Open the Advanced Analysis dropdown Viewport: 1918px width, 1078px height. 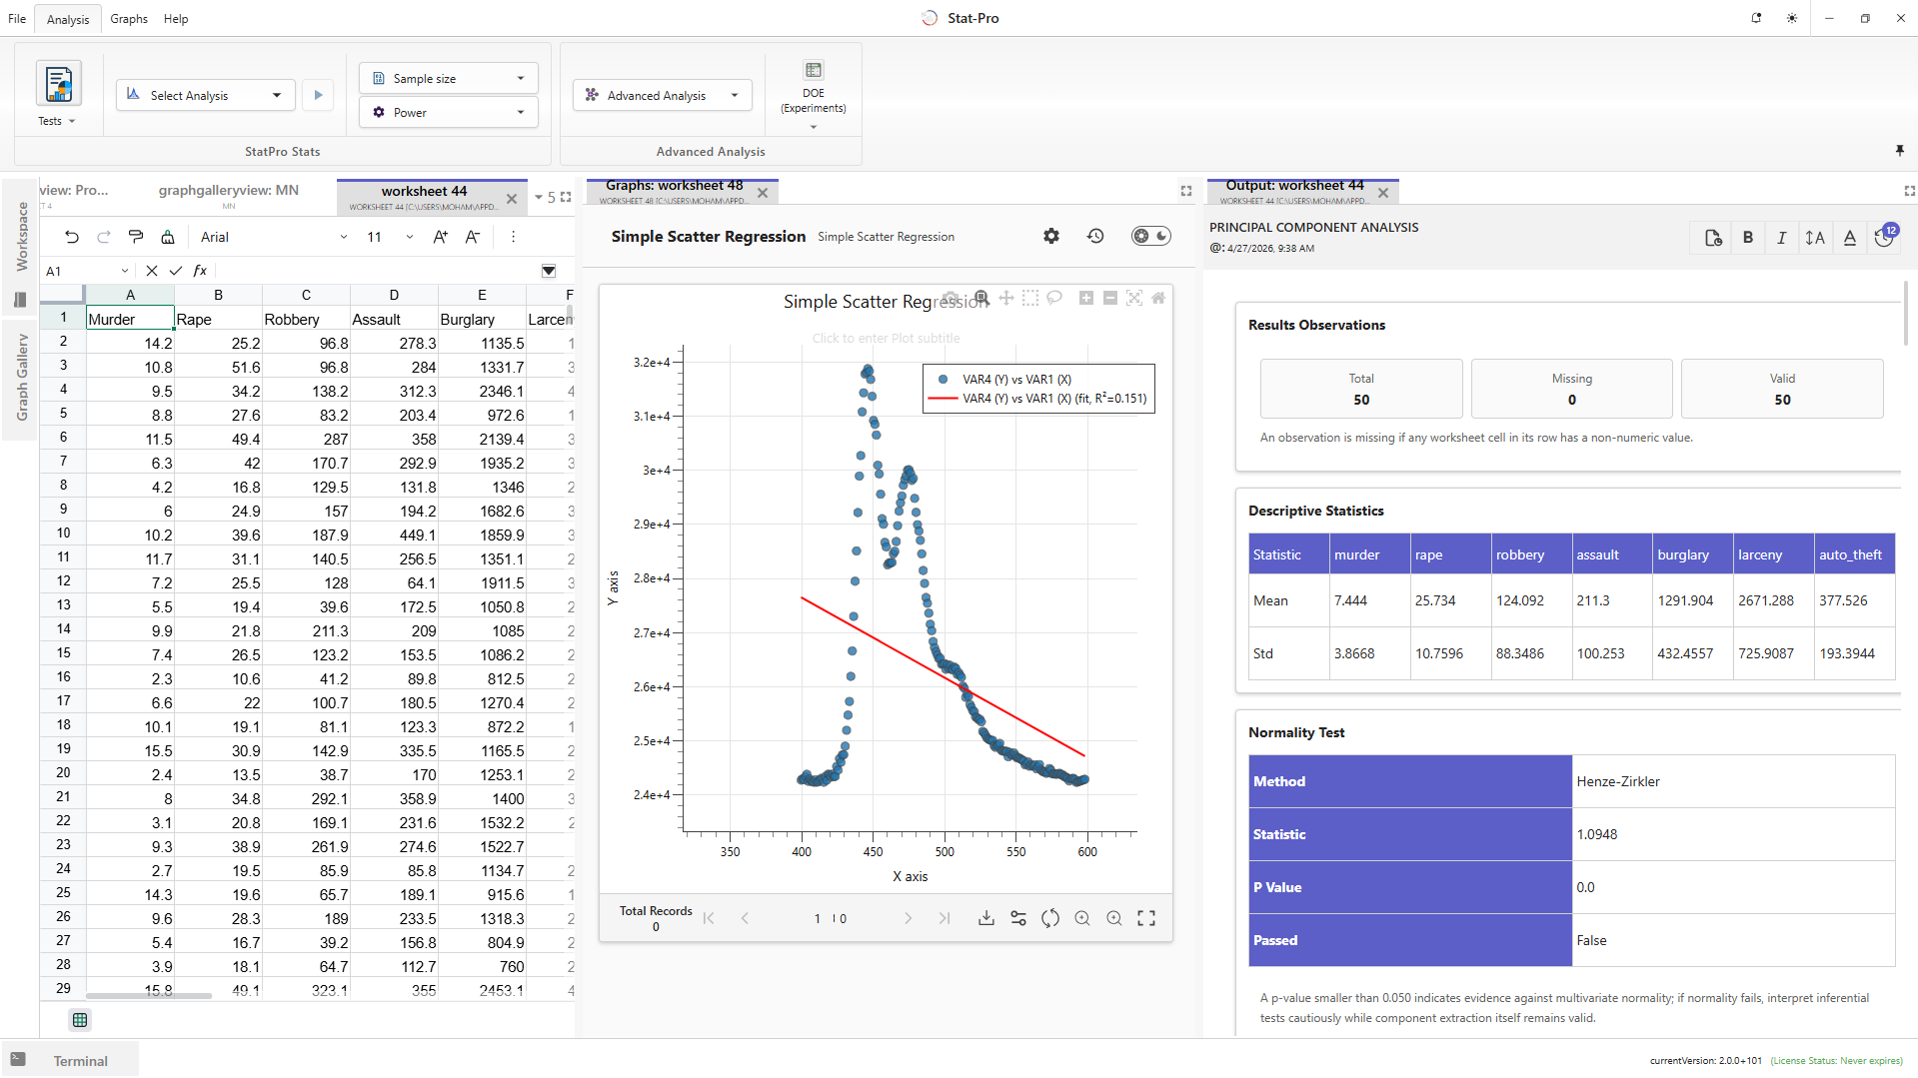click(663, 96)
